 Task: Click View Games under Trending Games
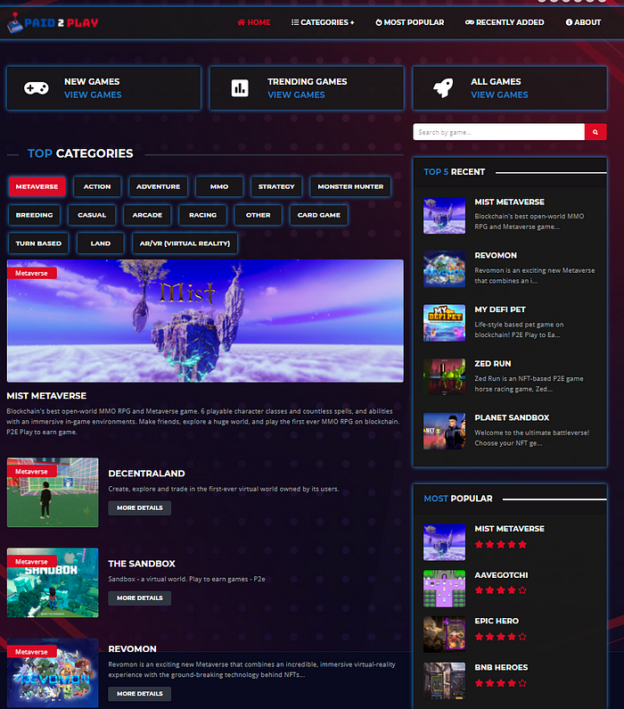click(296, 95)
